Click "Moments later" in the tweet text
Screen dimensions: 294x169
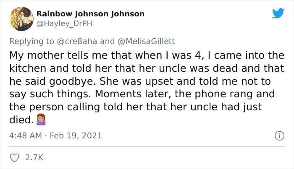133,94
